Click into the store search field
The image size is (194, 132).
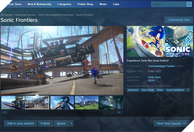169,4
